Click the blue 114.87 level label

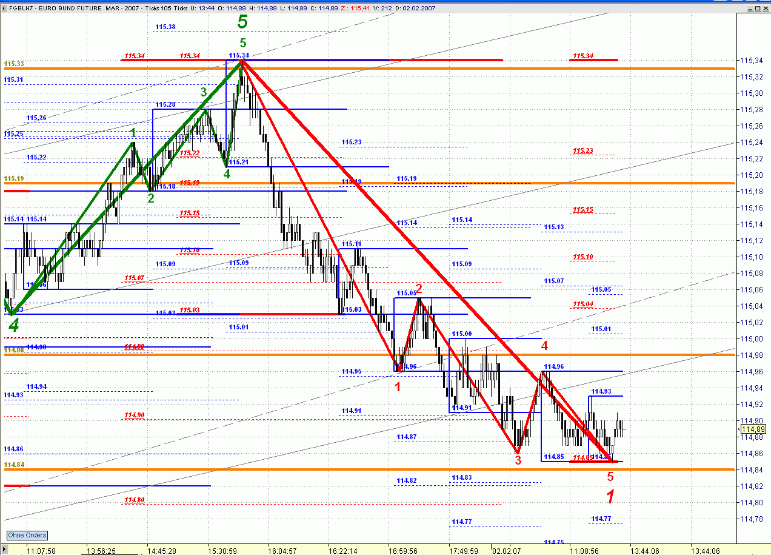click(407, 437)
